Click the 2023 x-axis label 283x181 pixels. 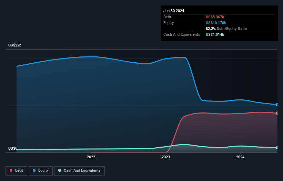pos(166,157)
